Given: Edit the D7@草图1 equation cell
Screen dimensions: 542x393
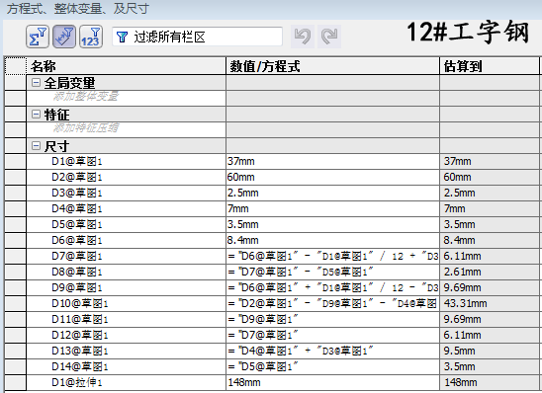Looking at the screenshot, I should coord(333,257).
